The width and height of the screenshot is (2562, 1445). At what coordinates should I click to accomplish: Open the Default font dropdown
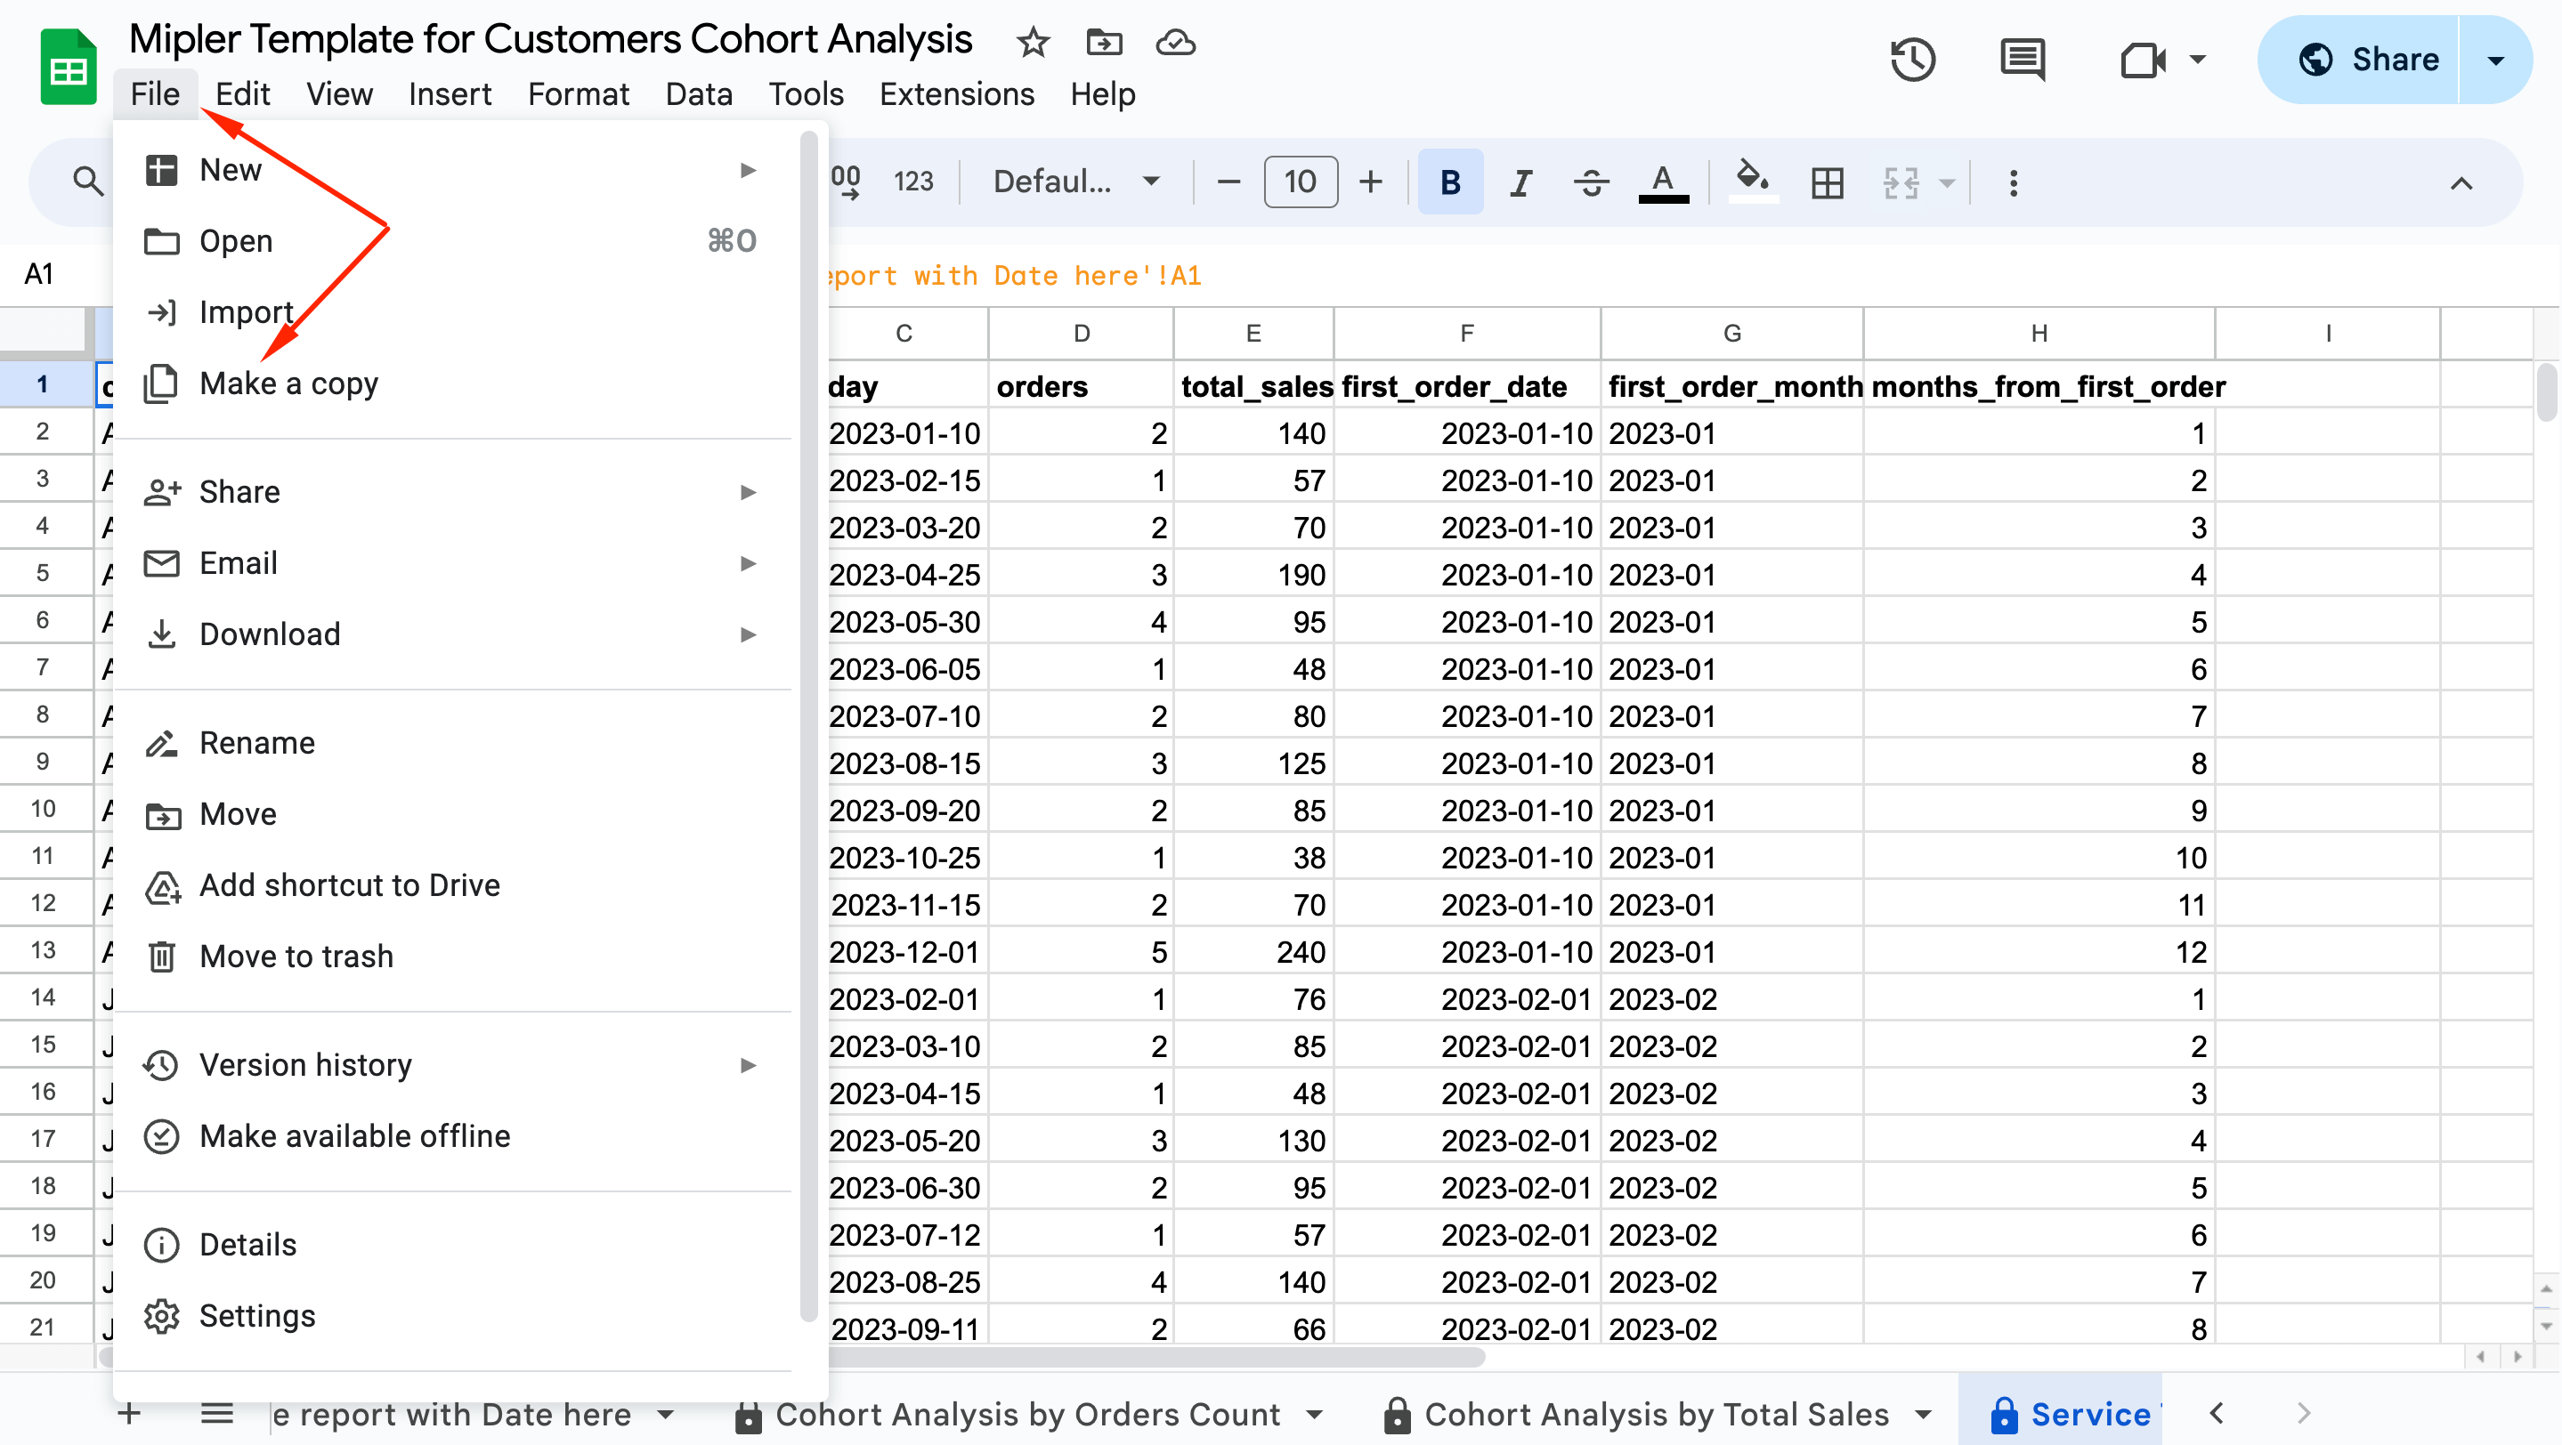click(1076, 182)
